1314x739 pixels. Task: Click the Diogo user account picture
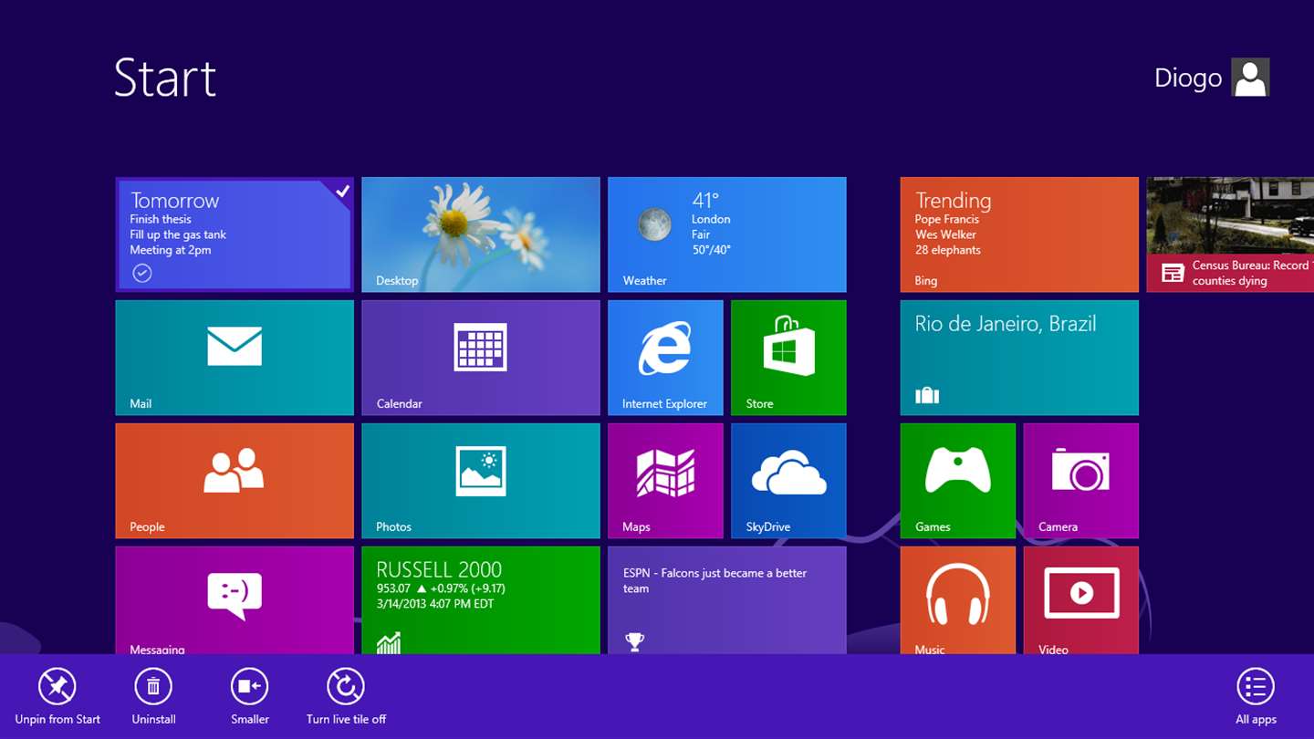point(1250,78)
